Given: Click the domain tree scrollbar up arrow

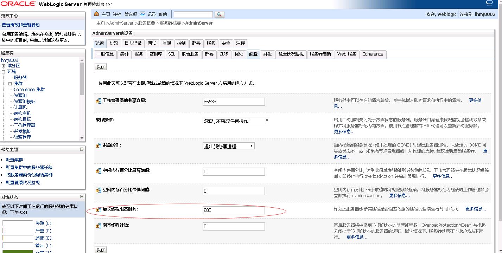Looking at the screenshot, I should [82, 60].
